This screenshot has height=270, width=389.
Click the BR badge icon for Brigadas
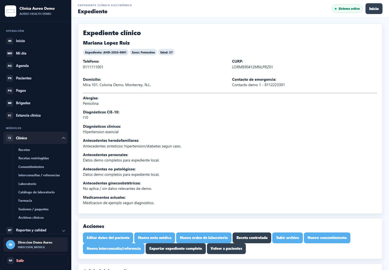(10, 103)
